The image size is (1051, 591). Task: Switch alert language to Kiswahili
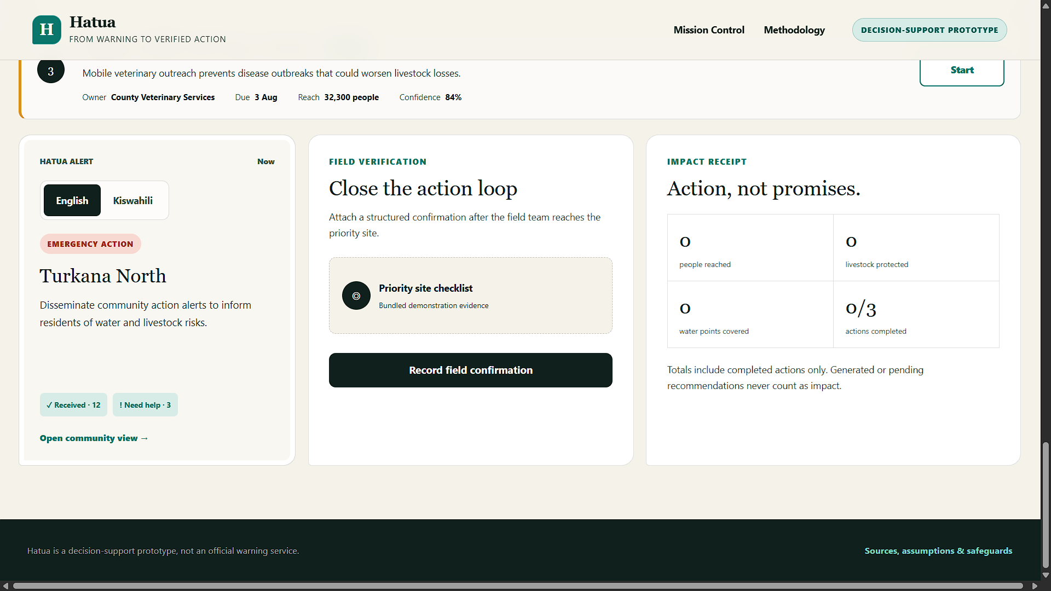tap(133, 200)
